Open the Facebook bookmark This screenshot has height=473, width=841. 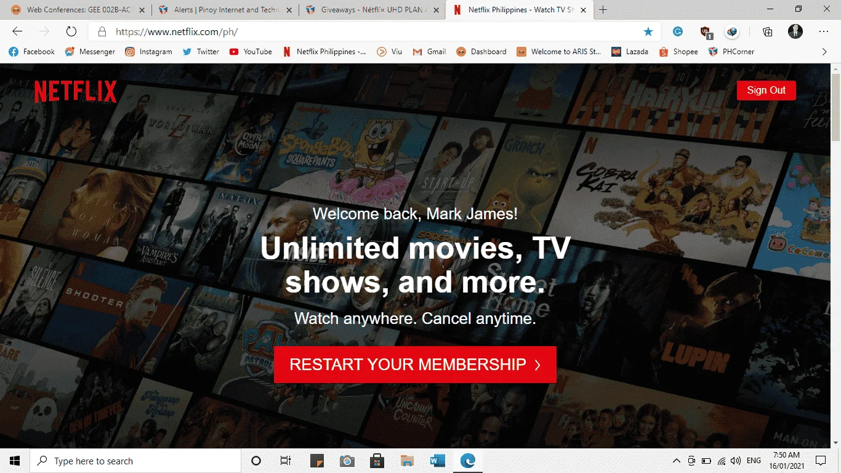click(32, 52)
